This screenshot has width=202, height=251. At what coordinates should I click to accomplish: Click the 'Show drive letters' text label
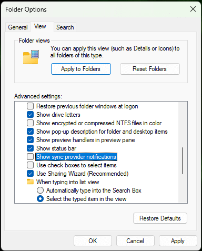point(58,115)
